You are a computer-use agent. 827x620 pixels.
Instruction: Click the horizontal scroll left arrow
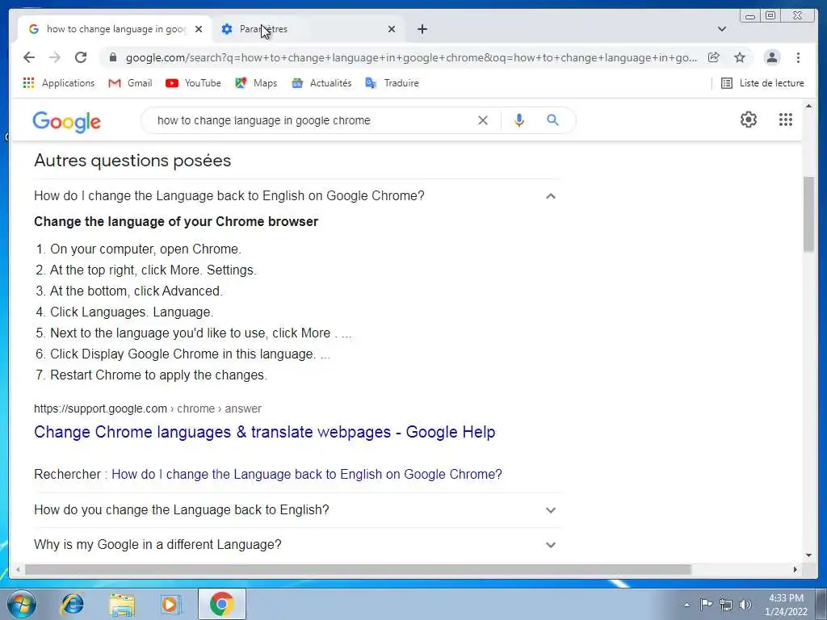[18, 569]
